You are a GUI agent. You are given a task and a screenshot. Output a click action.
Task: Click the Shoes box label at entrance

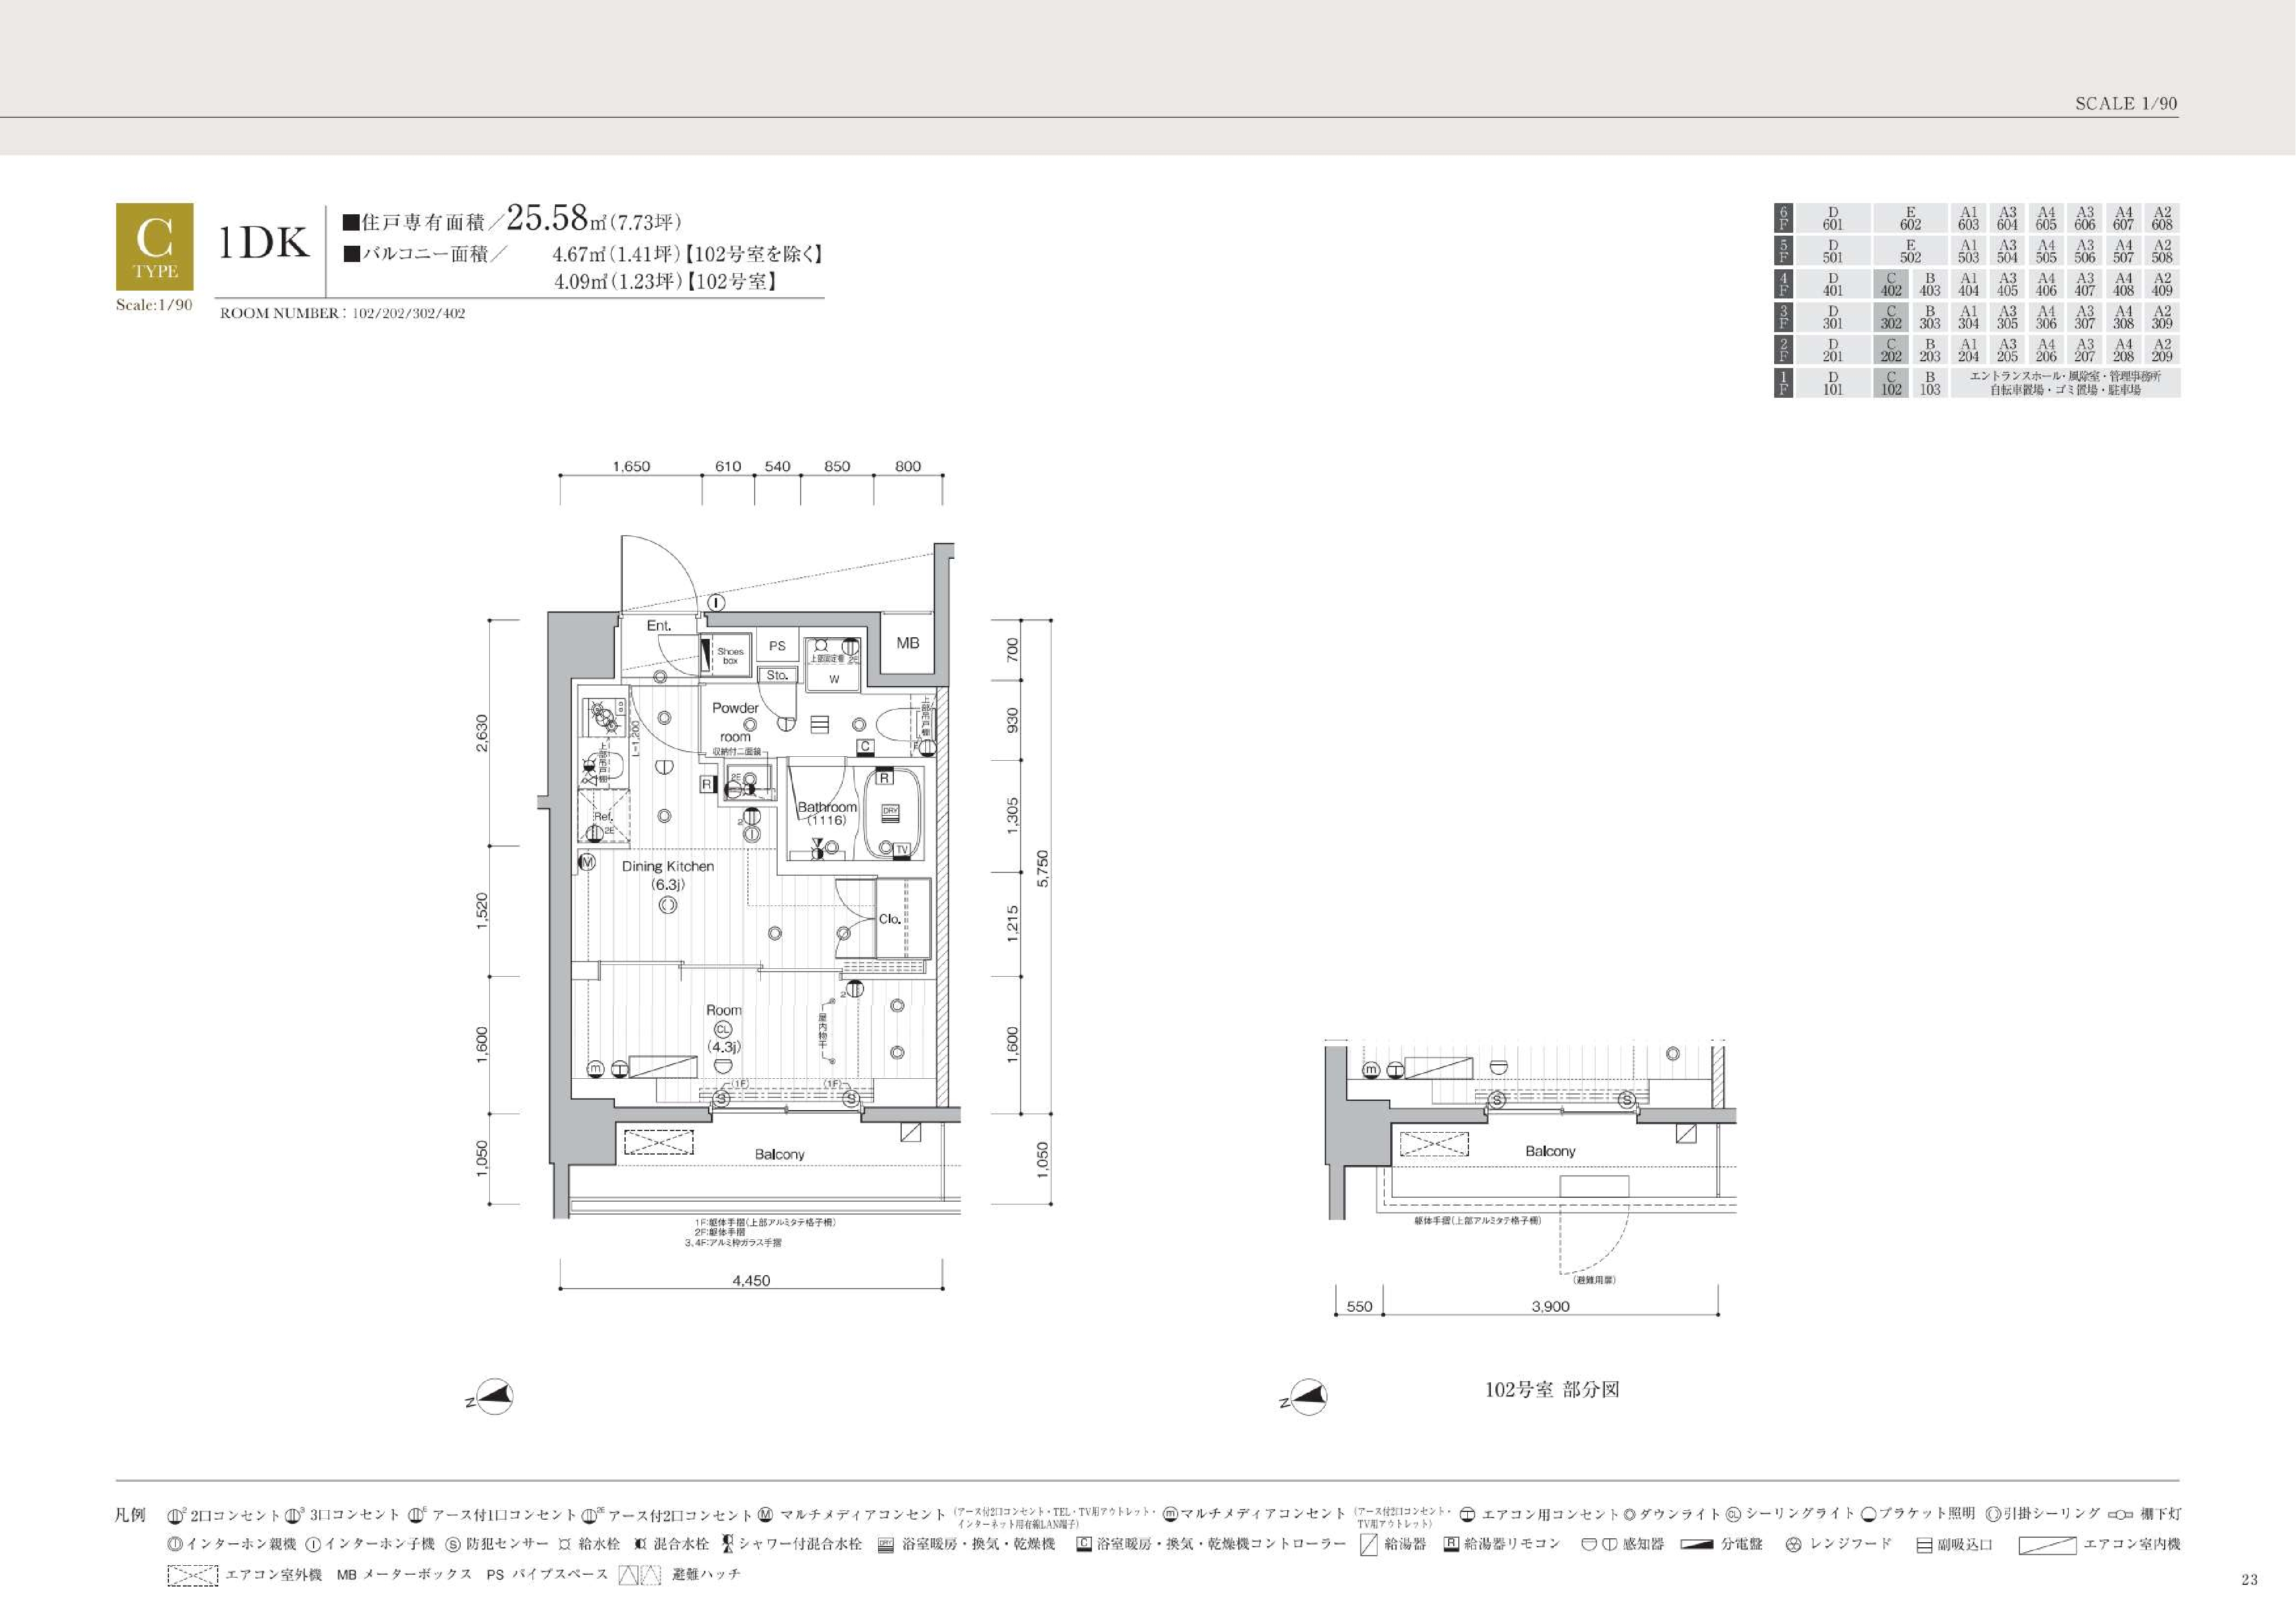point(730,656)
